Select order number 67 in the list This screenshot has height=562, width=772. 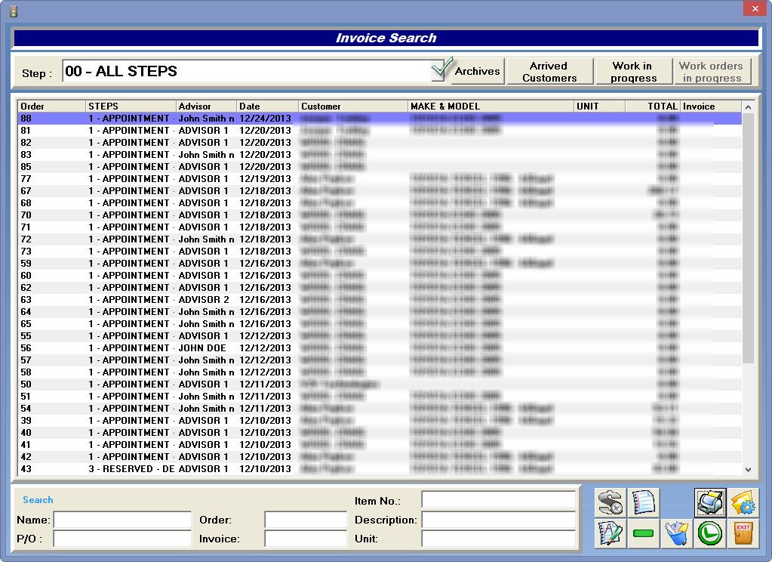tap(380, 191)
